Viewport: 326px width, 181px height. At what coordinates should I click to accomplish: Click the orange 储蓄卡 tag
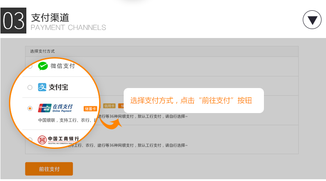pyautogui.click(x=90, y=109)
